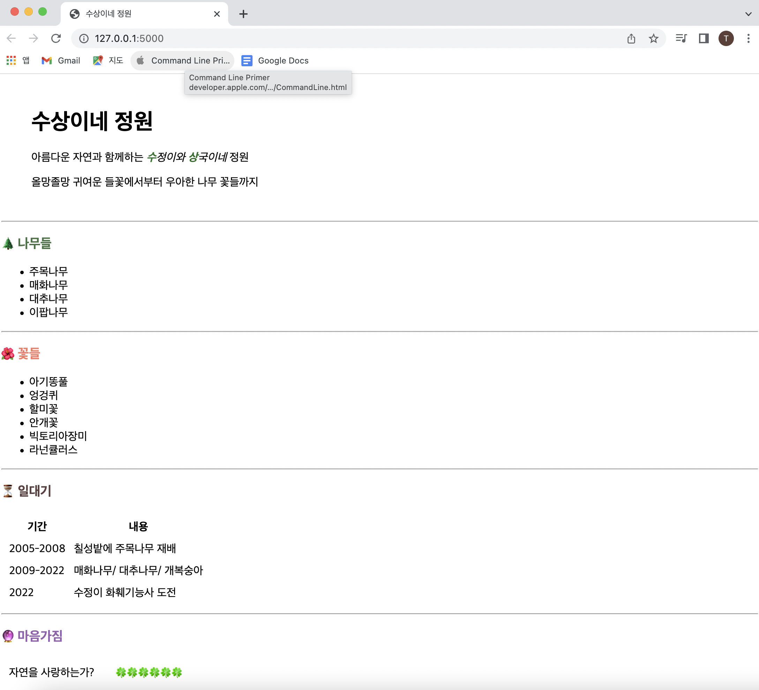This screenshot has height=690, width=759.
Task: Open the 지도 maps bookmark
Action: pyautogui.click(x=108, y=61)
